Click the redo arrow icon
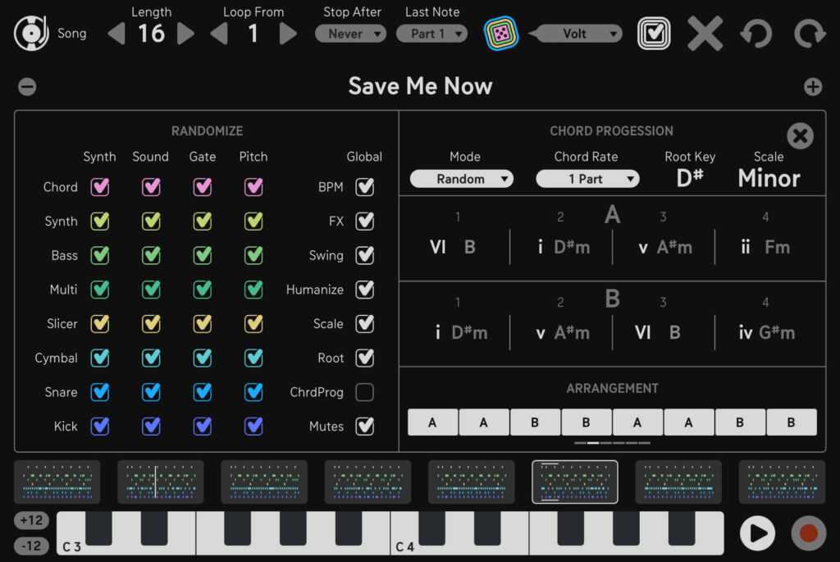Viewport: 840px width, 562px height. click(x=809, y=34)
